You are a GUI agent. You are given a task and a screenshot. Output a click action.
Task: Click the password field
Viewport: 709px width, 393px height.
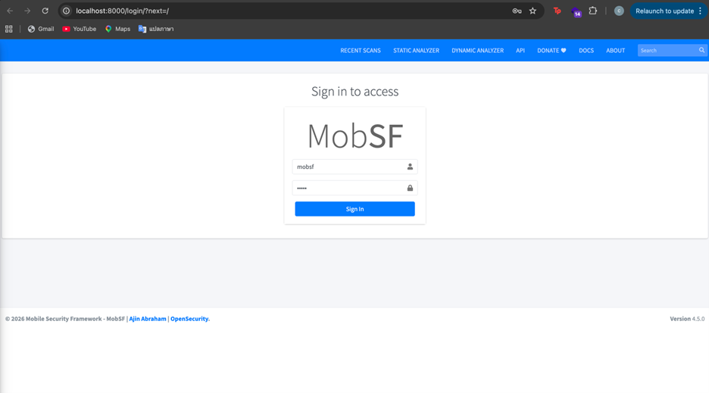[354, 188]
